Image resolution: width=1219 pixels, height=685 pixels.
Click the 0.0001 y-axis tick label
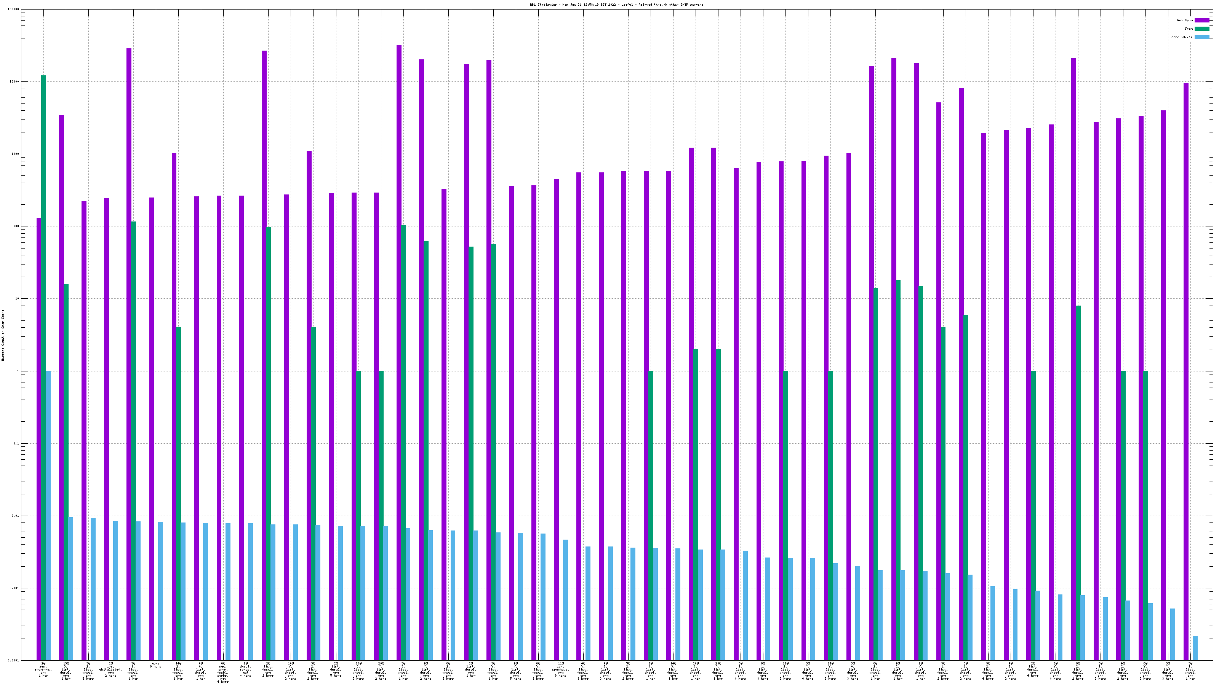pyautogui.click(x=14, y=660)
